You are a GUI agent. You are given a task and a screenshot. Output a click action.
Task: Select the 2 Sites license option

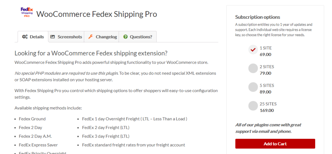(253, 68)
